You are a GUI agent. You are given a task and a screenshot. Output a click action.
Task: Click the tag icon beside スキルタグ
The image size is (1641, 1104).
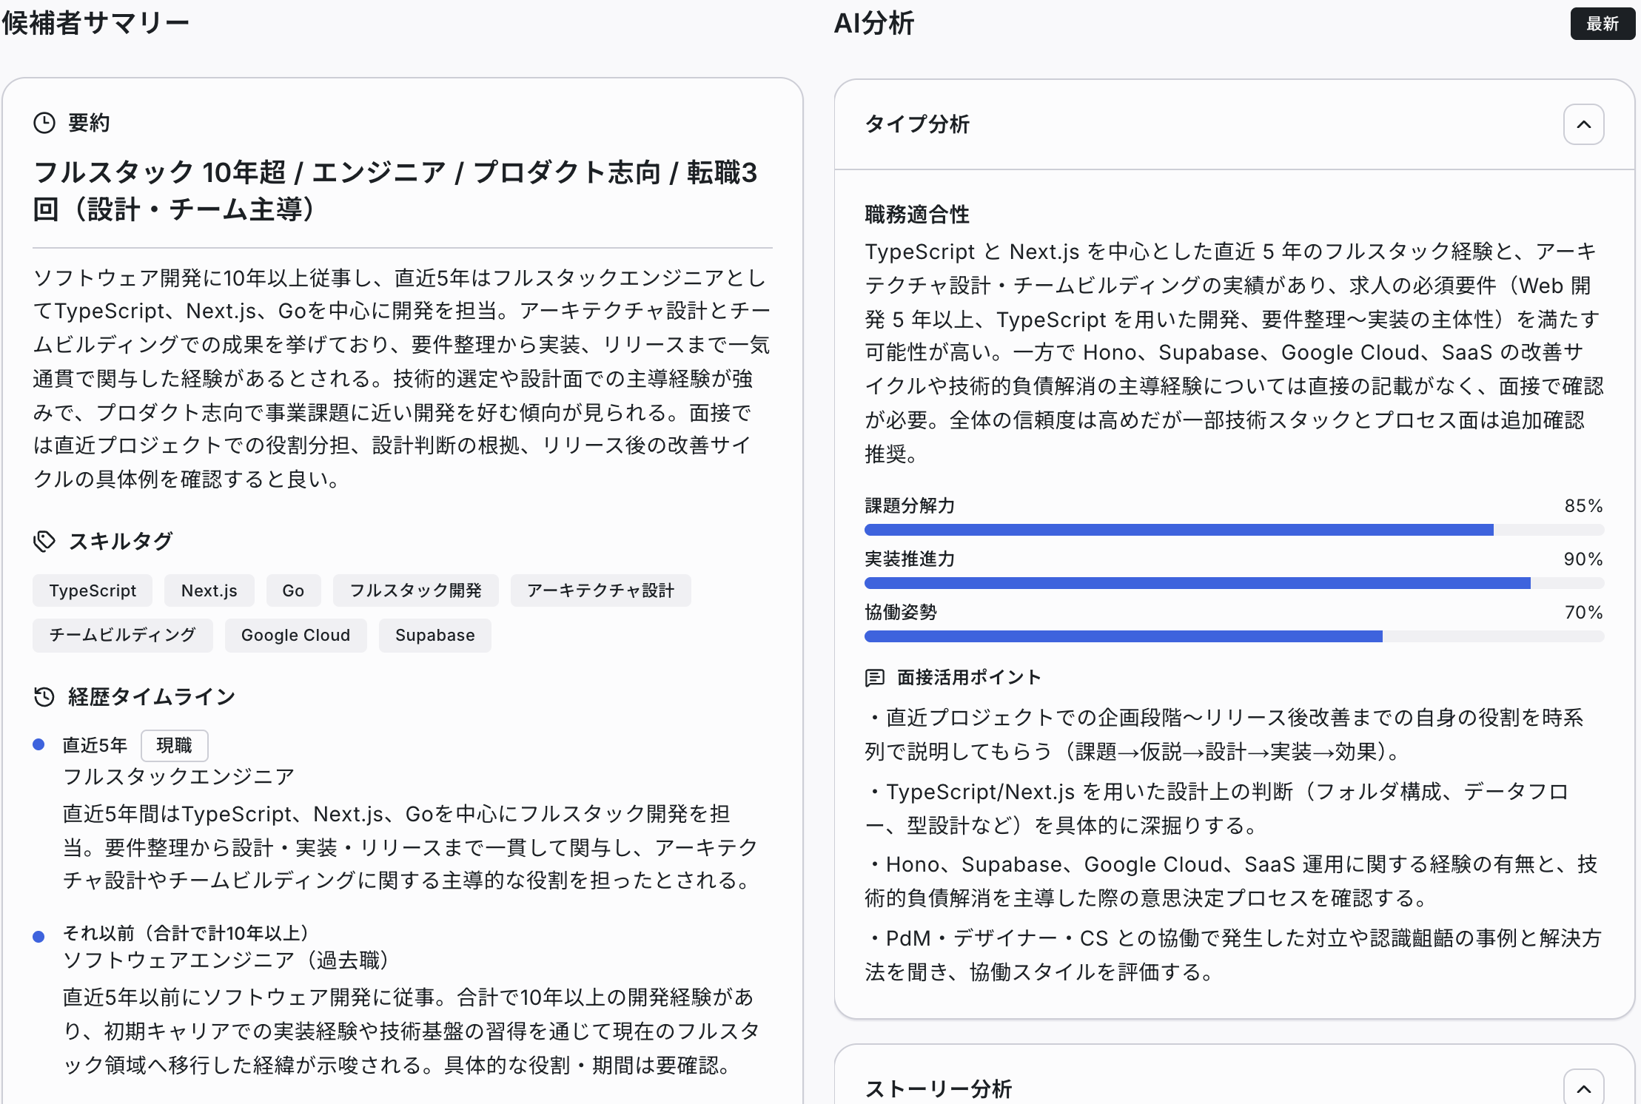coord(44,541)
